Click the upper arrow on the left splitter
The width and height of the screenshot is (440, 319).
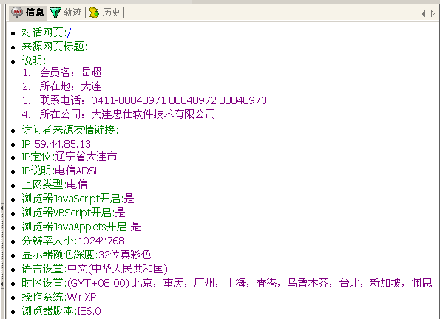tap(1, 208)
